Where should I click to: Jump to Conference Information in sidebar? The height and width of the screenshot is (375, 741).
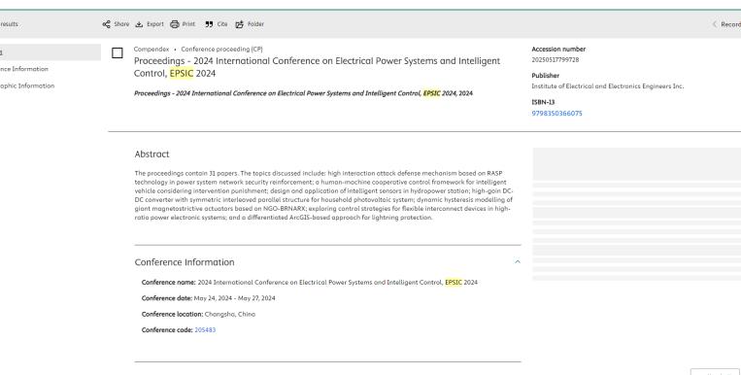(x=23, y=69)
